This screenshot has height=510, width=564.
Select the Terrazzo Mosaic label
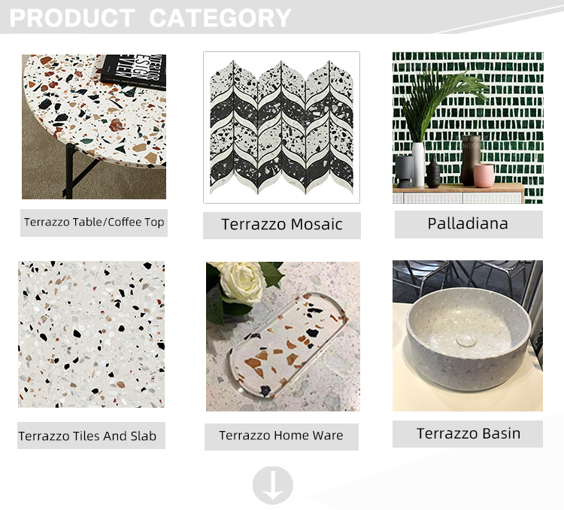(282, 226)
